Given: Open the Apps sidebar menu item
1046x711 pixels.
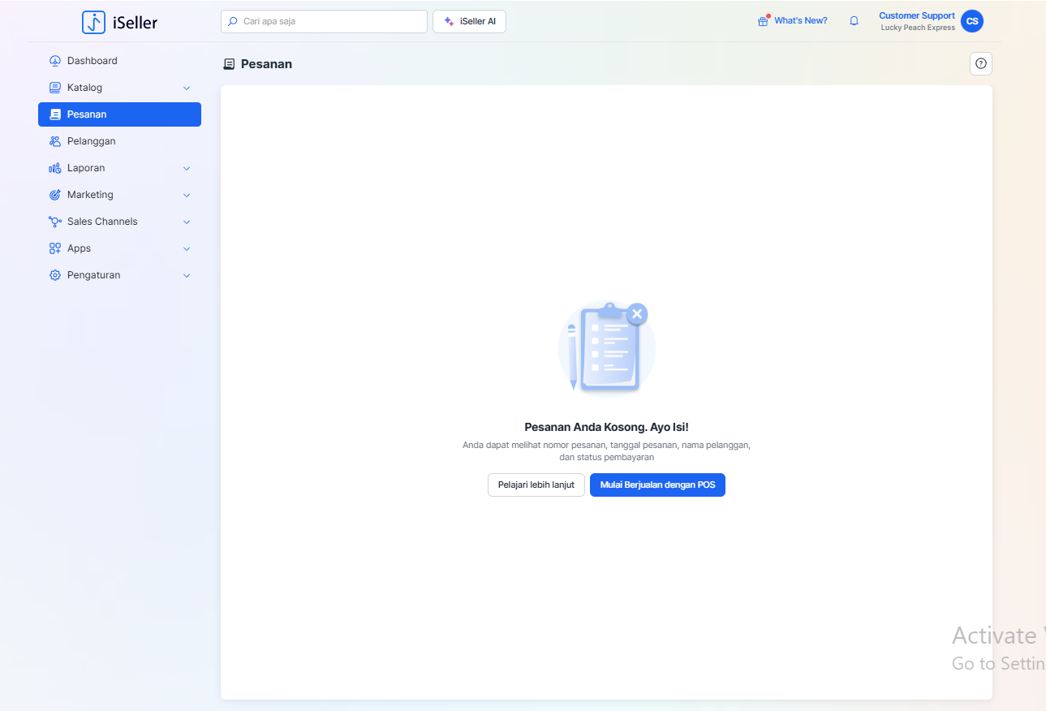Looking at the screenshot, I should click(x=80, y=248).
